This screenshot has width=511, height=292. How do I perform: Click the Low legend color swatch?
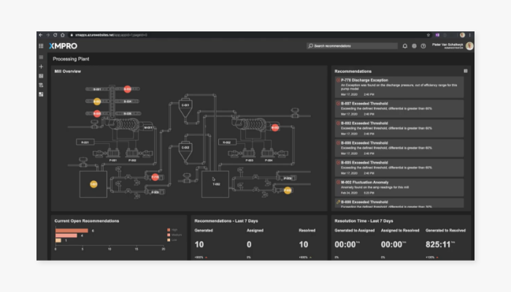tap(169, 239)
